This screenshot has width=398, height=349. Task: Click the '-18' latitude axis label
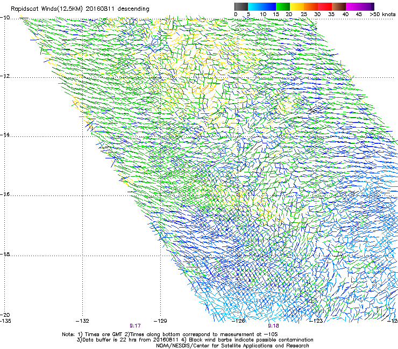5,254
